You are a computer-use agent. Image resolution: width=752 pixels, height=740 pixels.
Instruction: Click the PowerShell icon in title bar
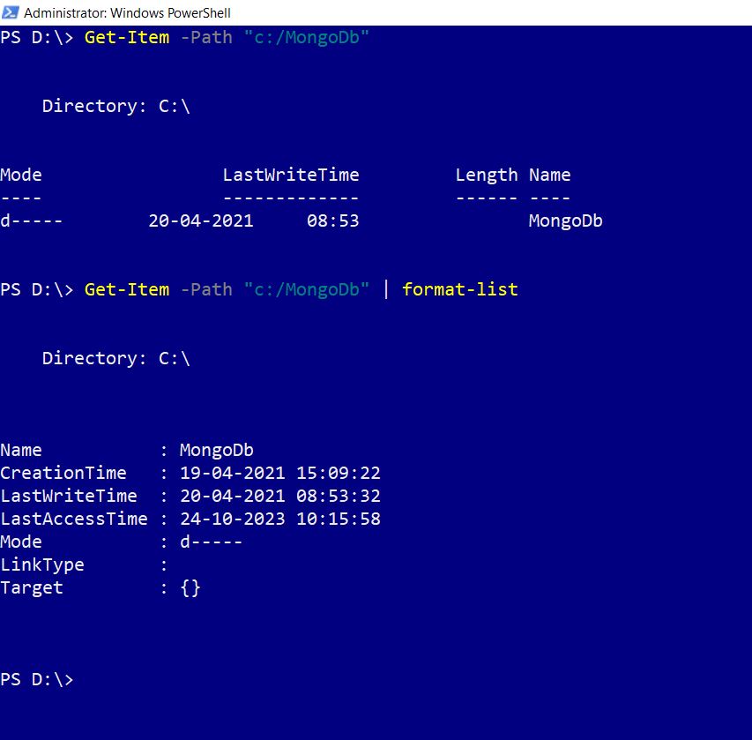[x=11, y=12]
